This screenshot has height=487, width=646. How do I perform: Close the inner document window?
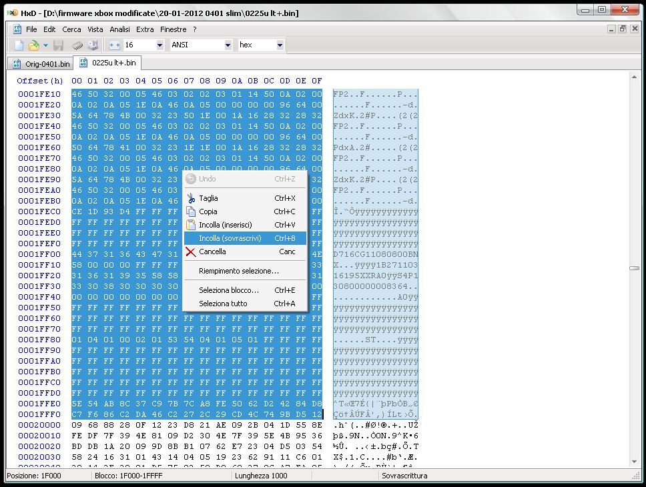pyautogui.click(x=635, y=29)
